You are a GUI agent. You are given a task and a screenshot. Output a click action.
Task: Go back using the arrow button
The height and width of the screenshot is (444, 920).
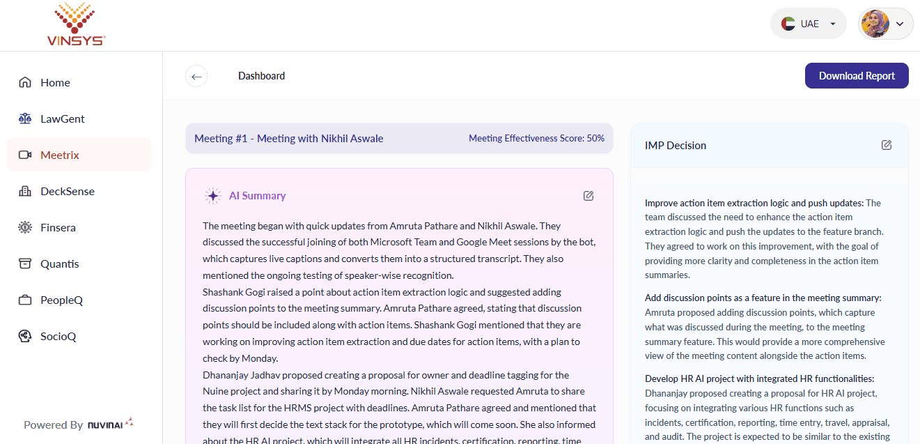click(196, 76)
